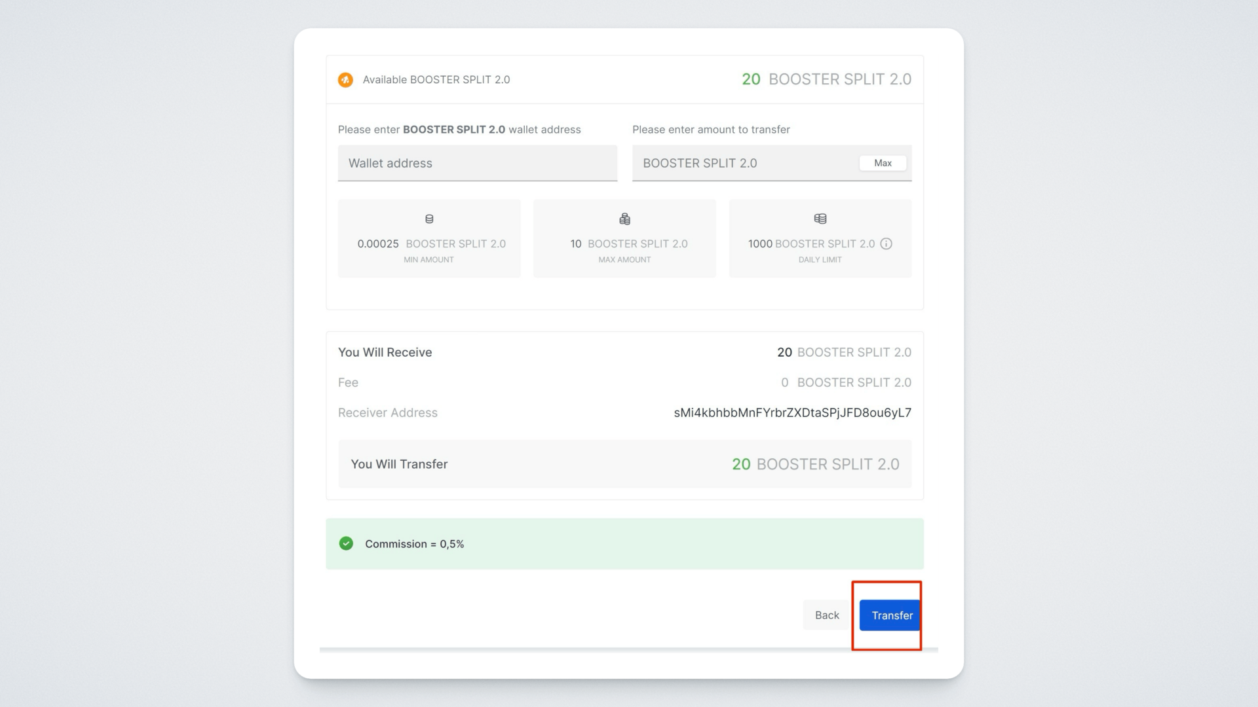1258x707 pixels.
Task: Click the daily limit info icon
Action: click(x=886, y=244)
